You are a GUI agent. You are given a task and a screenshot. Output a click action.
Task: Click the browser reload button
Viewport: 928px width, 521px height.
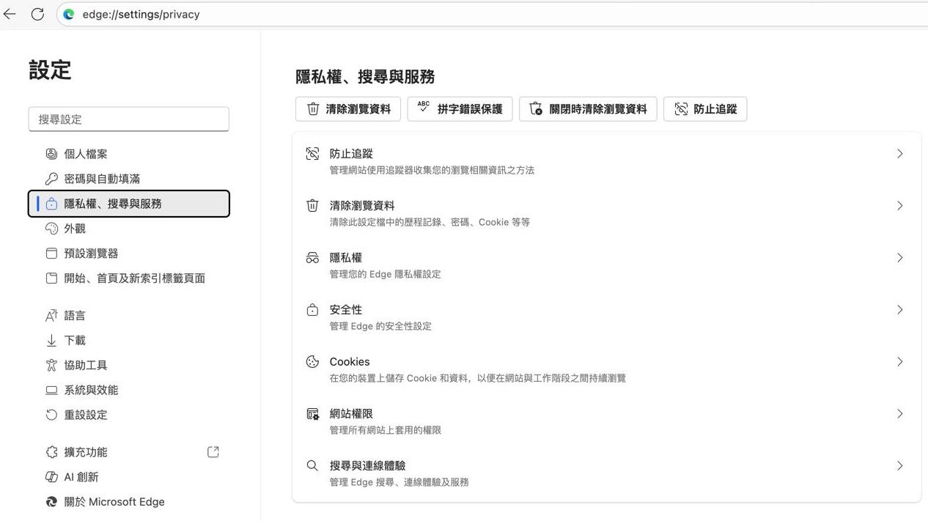[37, 14]
